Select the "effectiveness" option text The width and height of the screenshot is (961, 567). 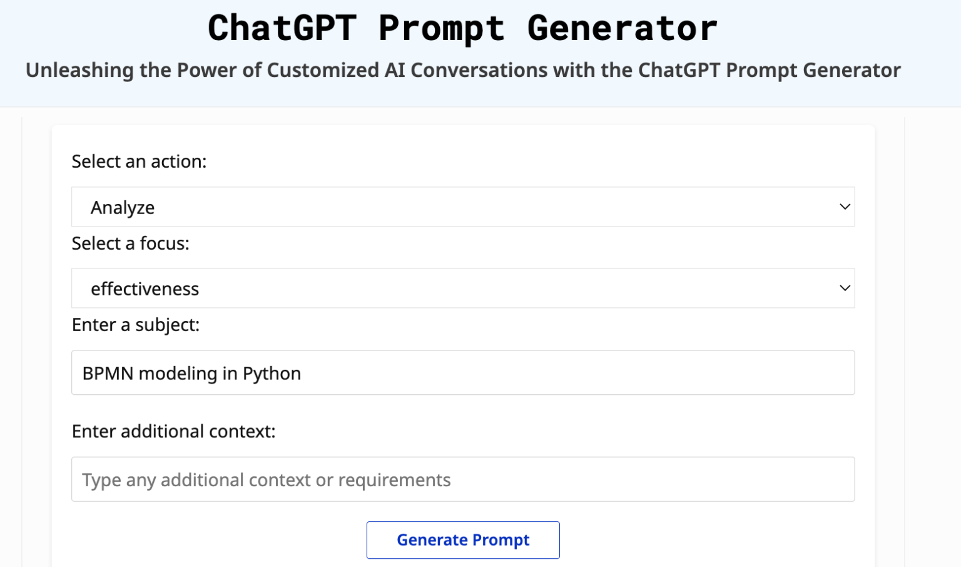[145, 289]
